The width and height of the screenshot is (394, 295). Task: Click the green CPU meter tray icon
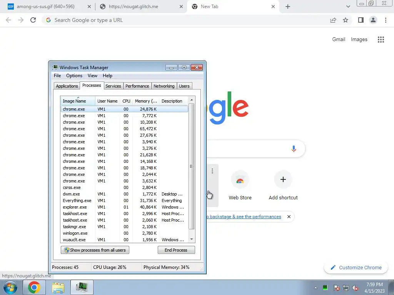click(325, 287)
